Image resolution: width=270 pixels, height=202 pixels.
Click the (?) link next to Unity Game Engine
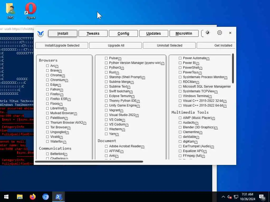coord(138,106)
